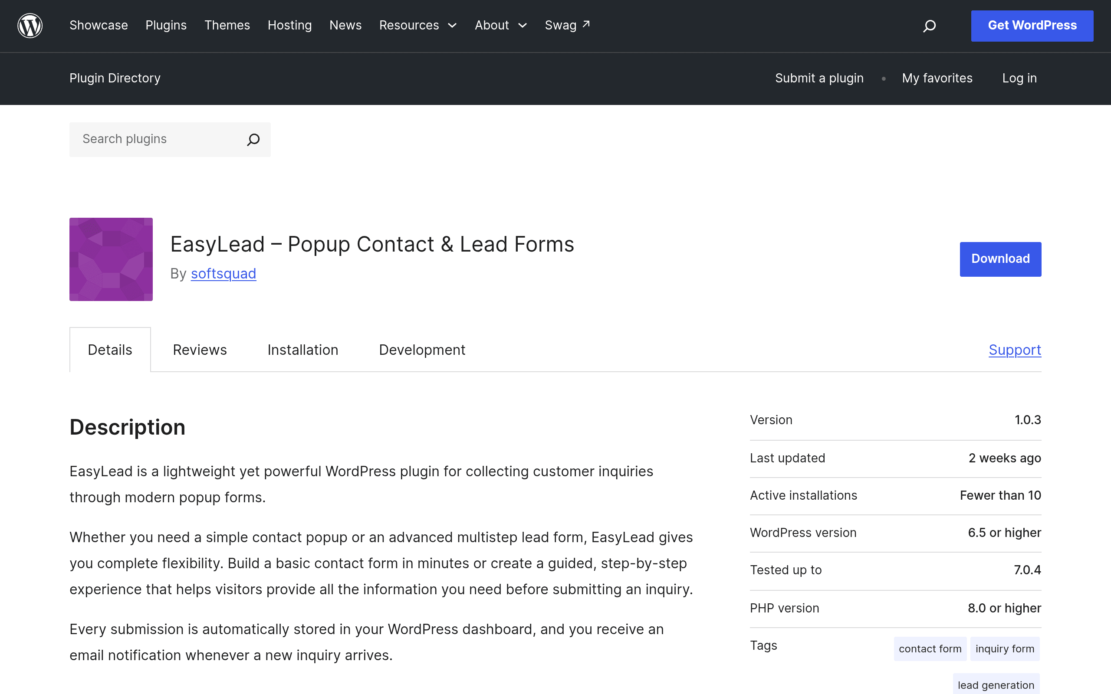1111x694 pixels.
Task: Click the plugin title EasyLead heading
Action: (x=372, y=244)
